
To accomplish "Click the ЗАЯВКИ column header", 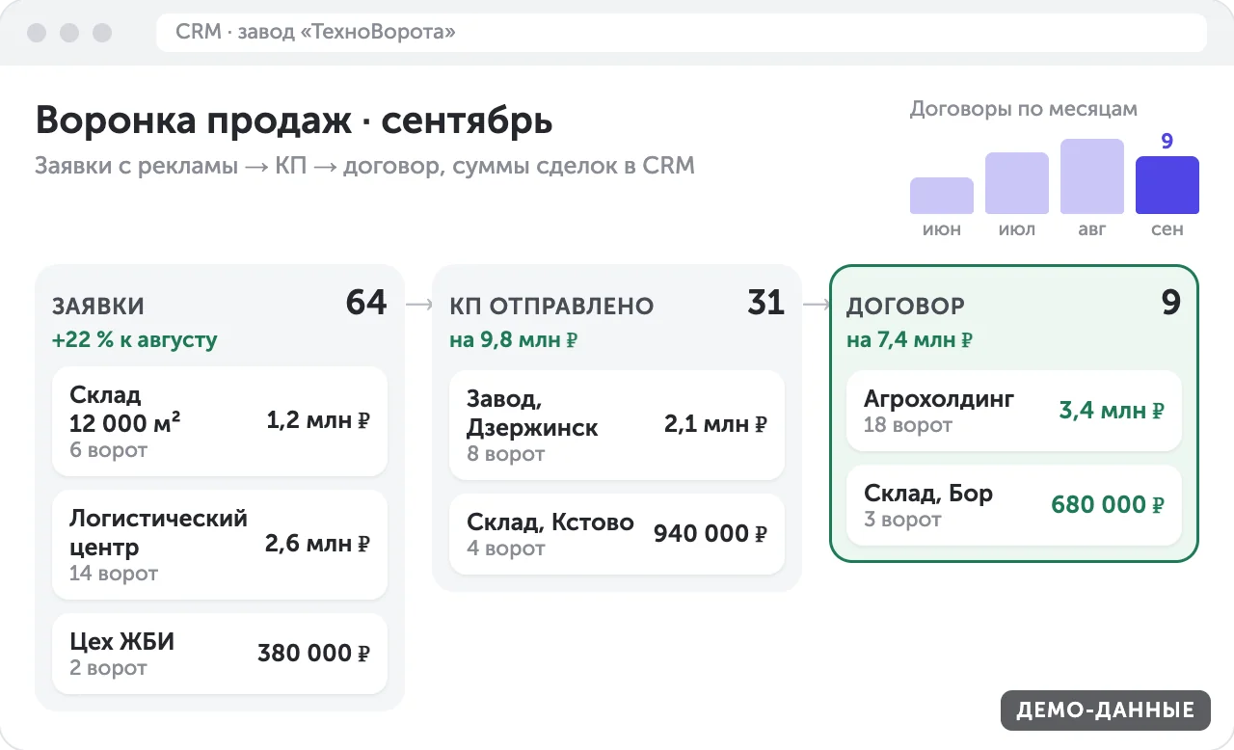I will [x=98, y=307].
